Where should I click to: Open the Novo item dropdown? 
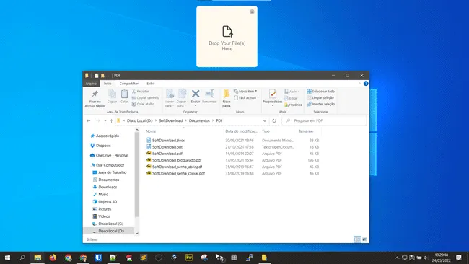pyautogui.click(x=245, y=91)
